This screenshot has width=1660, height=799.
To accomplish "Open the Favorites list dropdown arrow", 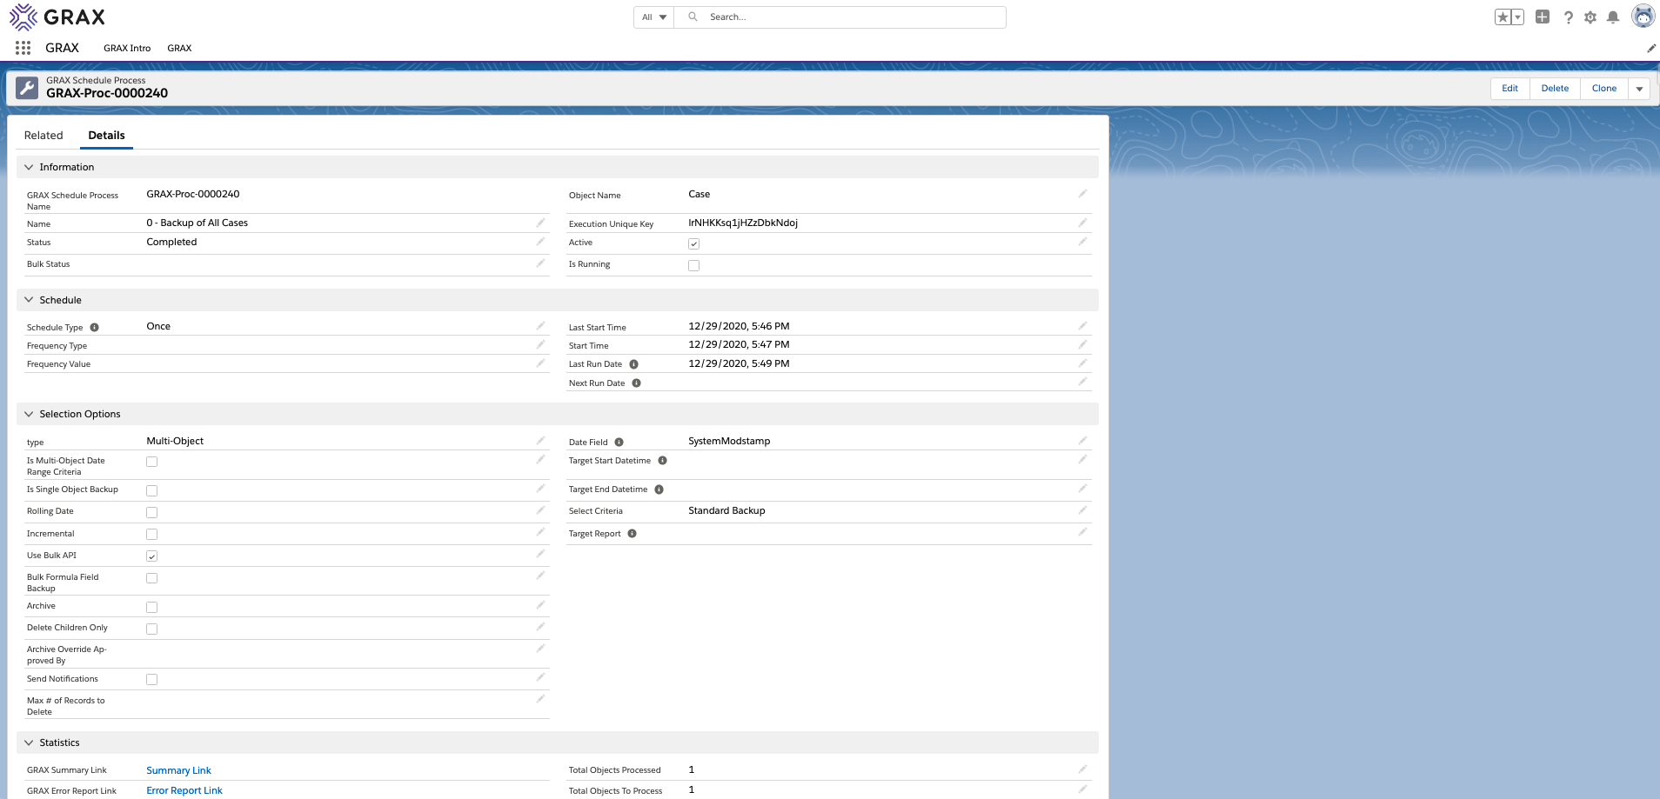I will (1518, 17).
